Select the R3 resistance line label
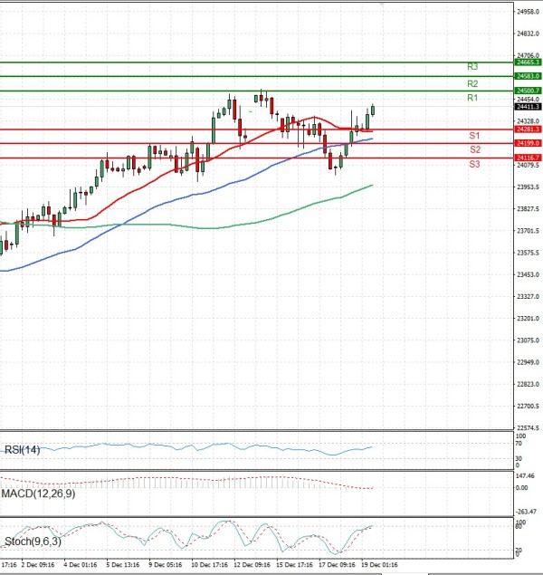 (472, 67)
